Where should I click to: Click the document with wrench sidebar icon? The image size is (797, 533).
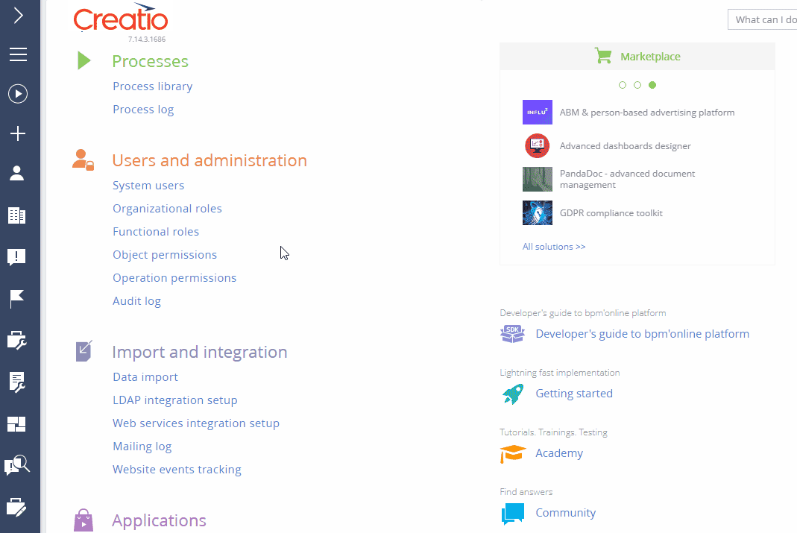click(16, 382)
